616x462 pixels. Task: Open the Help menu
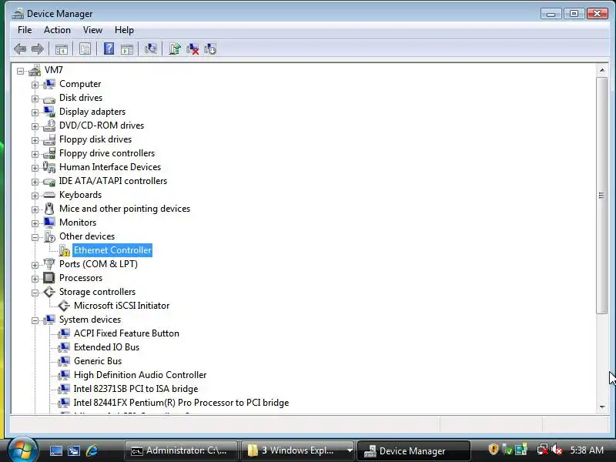click(124, 30)
